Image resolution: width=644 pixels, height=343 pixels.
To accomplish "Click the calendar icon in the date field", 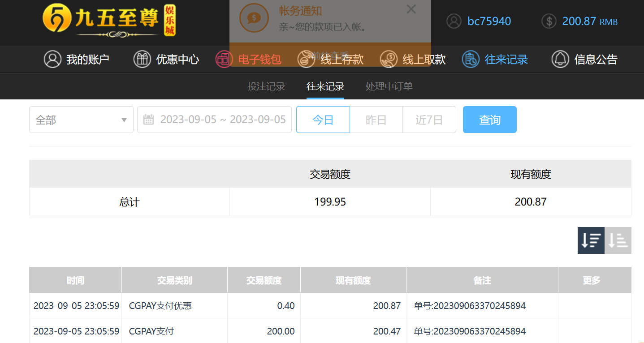I will pos(148,120).
